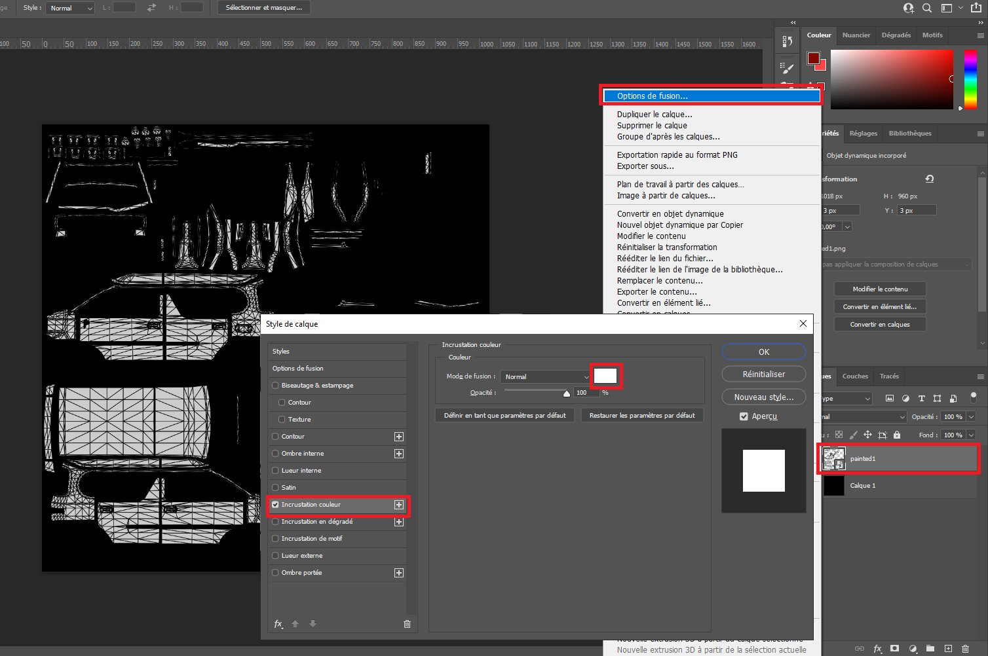Add a layer mask from Layers panel
The height and width of the screenshot is (656, 988).
895,649
